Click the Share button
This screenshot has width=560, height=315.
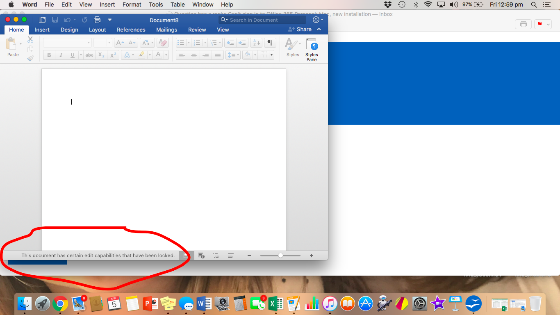click(300, 30)
